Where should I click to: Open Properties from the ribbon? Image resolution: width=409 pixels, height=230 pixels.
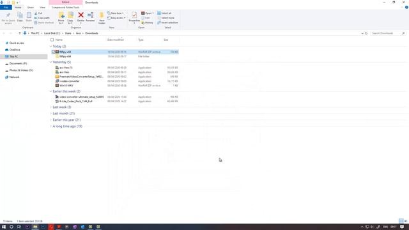[x=134, y=17]
